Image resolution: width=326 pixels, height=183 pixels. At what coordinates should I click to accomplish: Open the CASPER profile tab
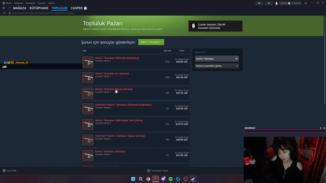[x=79, y=8]
